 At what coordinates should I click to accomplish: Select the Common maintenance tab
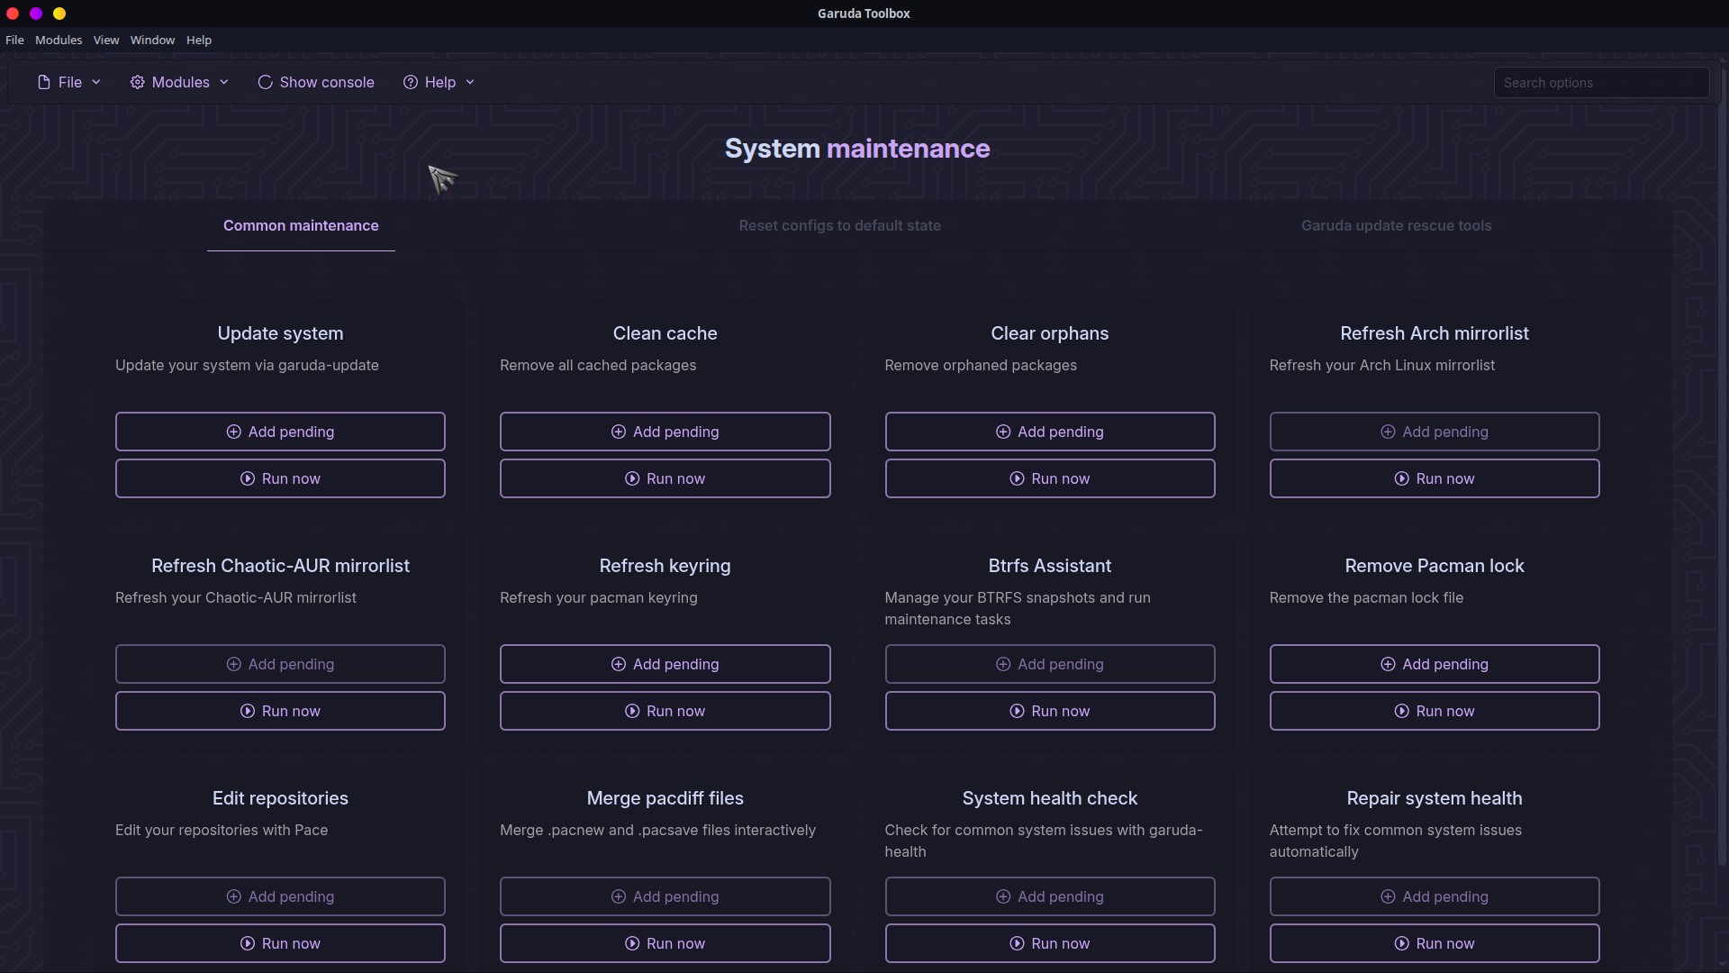[301, 225]
